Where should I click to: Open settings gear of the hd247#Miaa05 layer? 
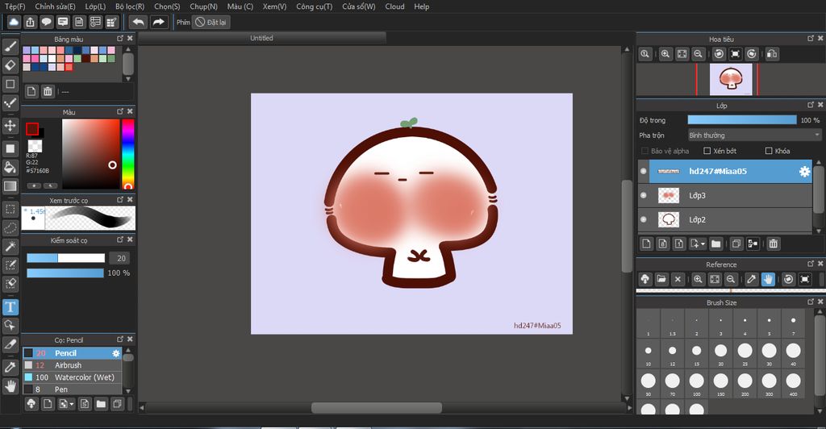pyautogui.click(x=804, y=172)
